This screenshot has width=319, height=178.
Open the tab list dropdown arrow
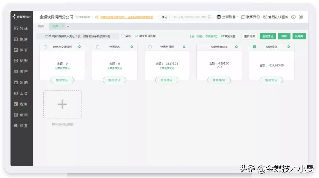pyautogui.click(x=68, y=26)
